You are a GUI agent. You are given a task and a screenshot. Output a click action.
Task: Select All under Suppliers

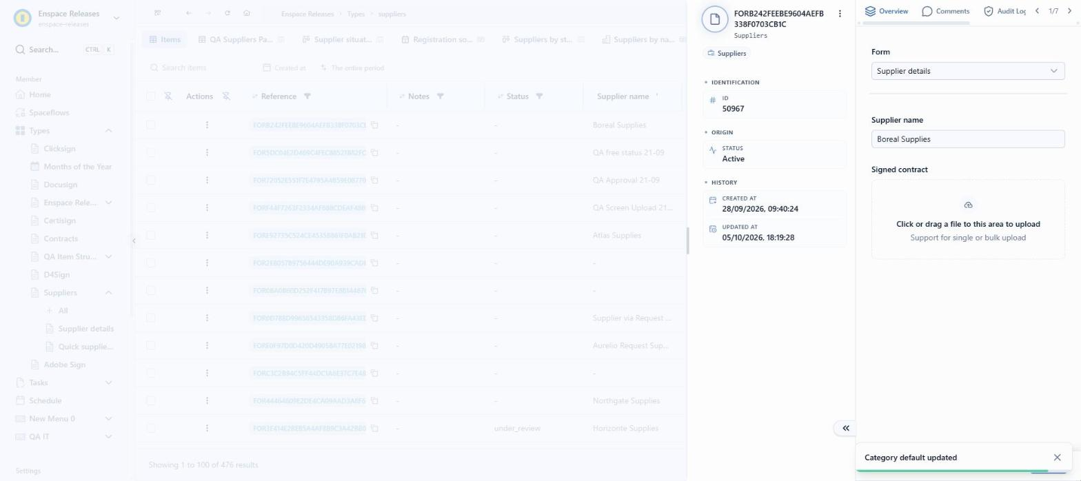click(x=63, y=311)
